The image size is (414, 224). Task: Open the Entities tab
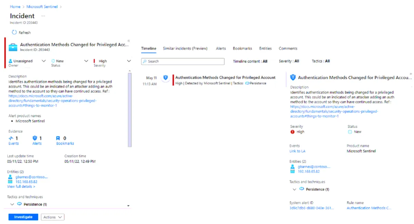coord(265,48)
